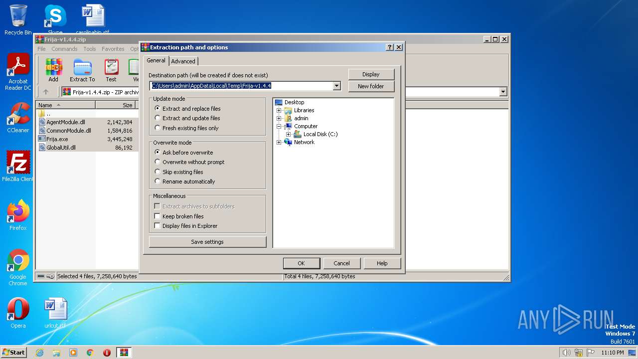Click the network tray icon
The width and height of the screenshot is (638, 359).
[579, 353]
